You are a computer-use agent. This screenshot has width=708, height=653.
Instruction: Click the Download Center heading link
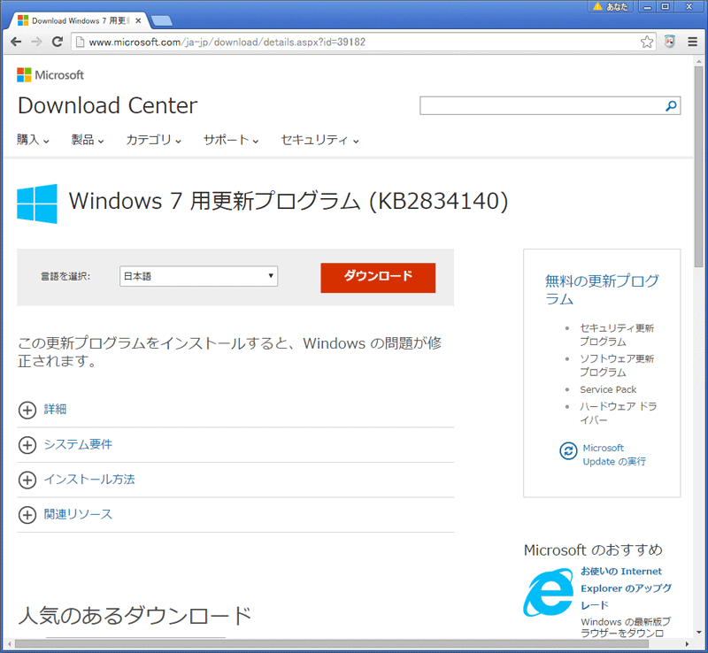tap(107, 105)
